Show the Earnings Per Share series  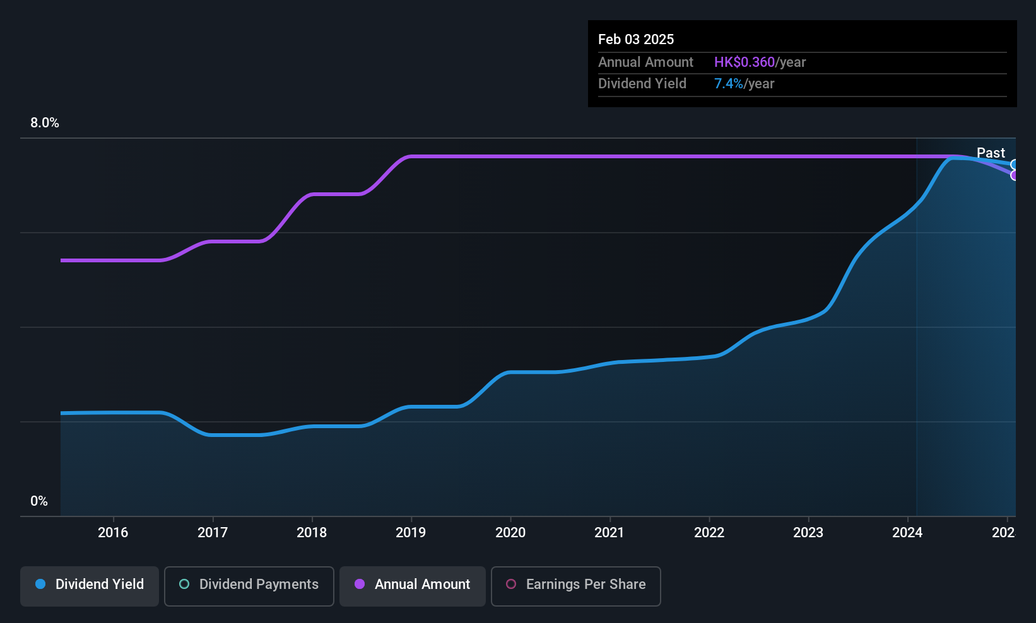pos(575,585)
